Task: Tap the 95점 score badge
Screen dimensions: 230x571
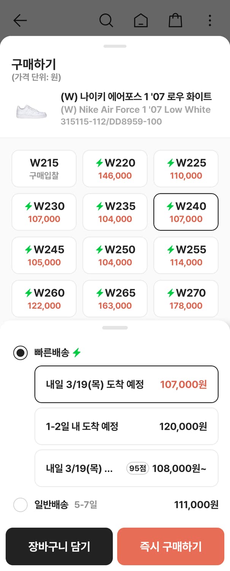Action: pos(137,468)
